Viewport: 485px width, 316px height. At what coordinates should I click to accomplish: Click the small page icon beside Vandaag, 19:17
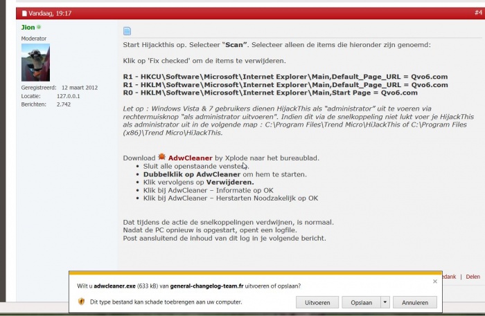(x=24, y=13)
